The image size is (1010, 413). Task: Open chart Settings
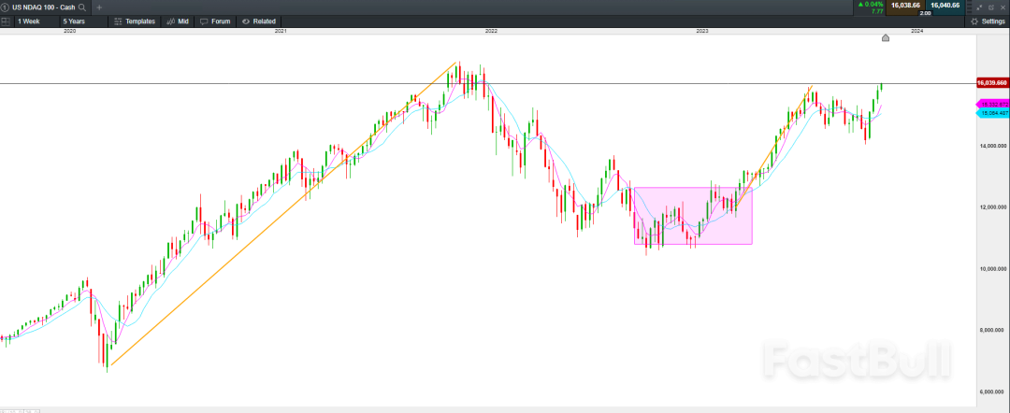tap(988, 21)
